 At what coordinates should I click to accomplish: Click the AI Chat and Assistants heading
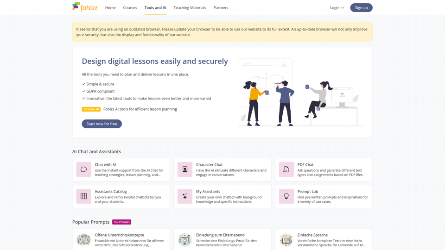pos(96,152)
